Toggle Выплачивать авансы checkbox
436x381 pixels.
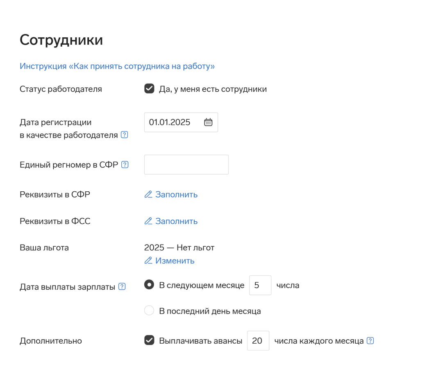(x=149, y=340)
